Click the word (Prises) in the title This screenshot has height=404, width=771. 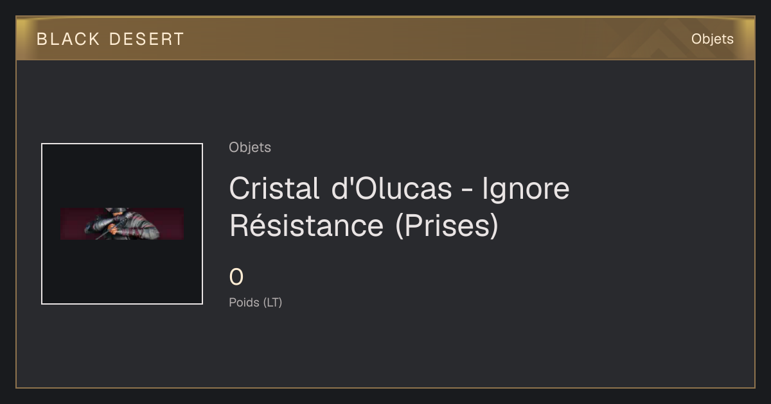pos(447,226)
